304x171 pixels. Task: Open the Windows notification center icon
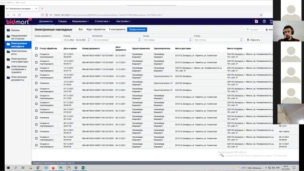(x=294, y=168)
